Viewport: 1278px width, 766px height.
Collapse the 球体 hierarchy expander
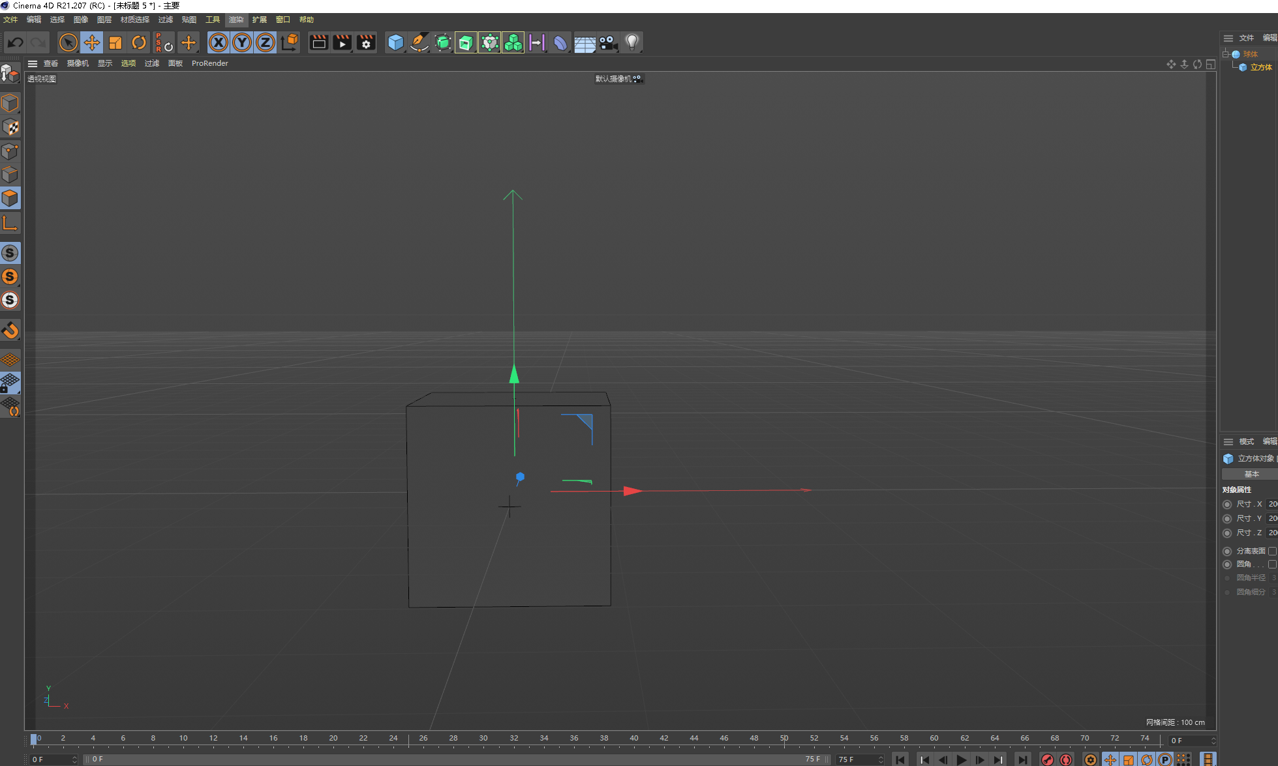point(1226,54)
